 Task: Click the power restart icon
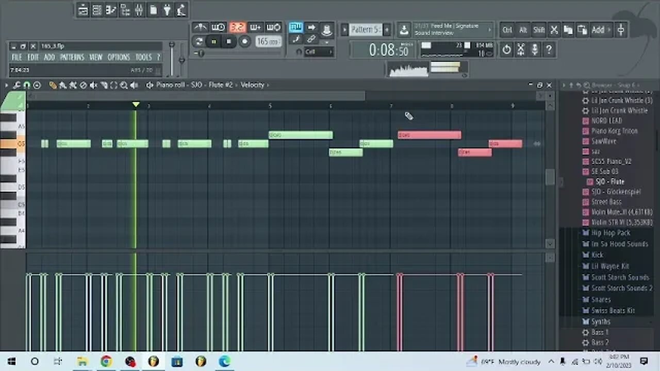point(506,49)
